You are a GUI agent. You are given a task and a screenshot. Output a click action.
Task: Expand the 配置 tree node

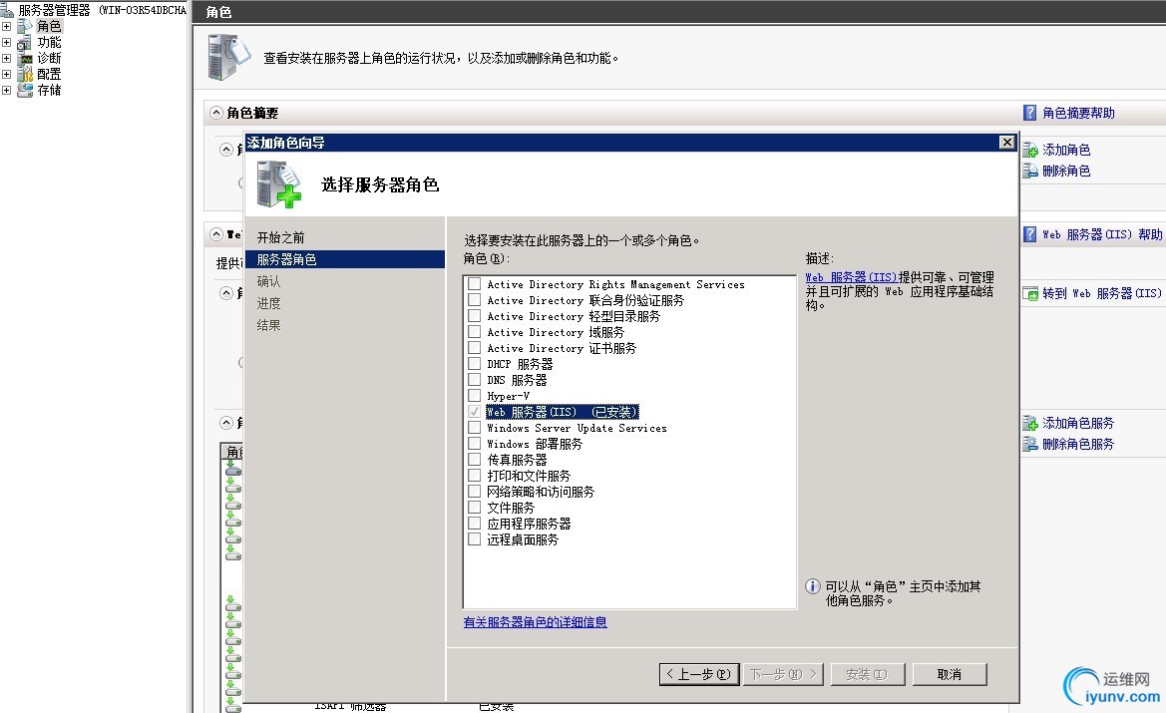[x=7, y=75]
